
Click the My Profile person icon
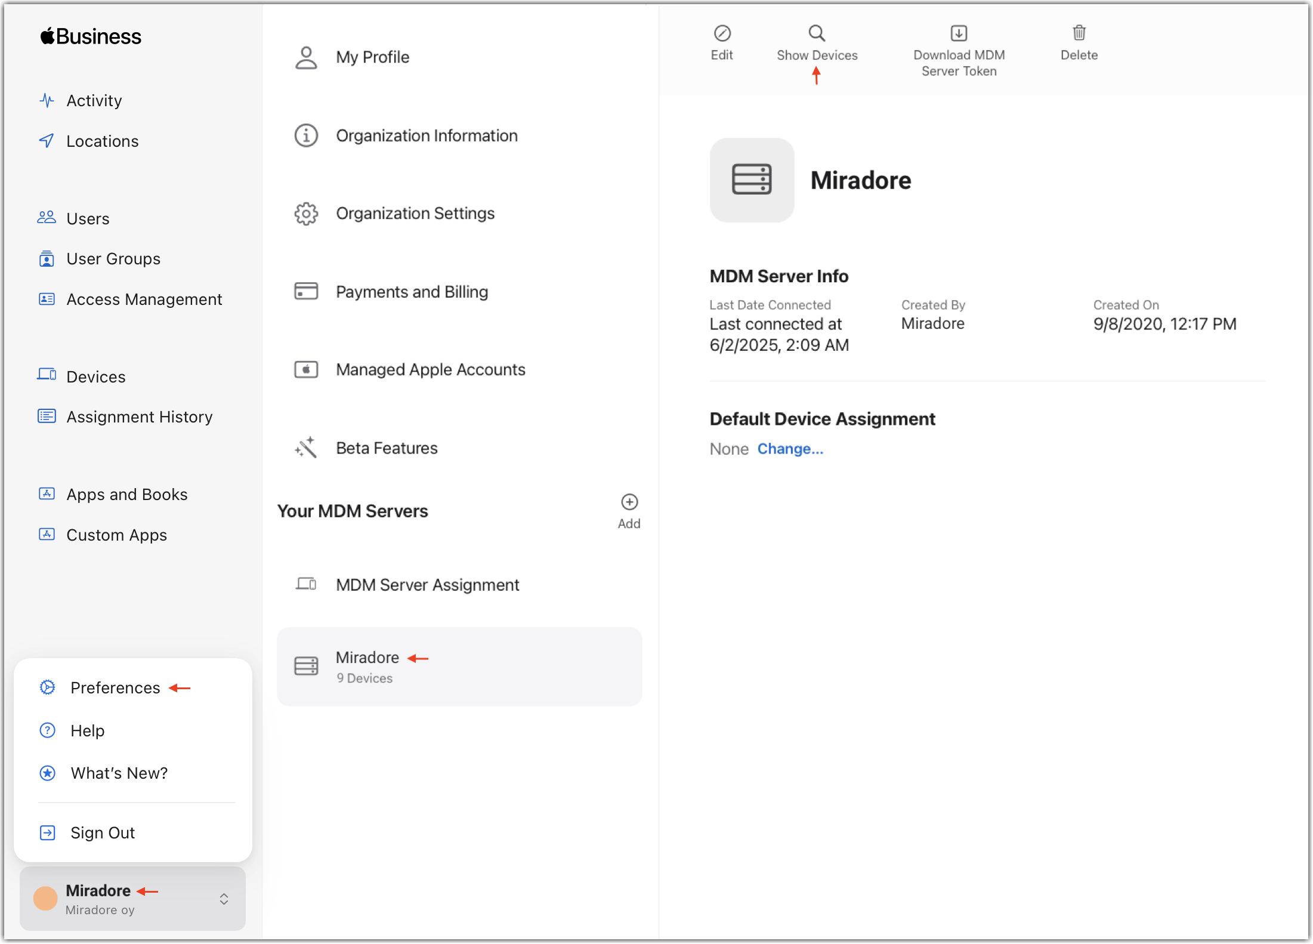[x=306, y=58]
